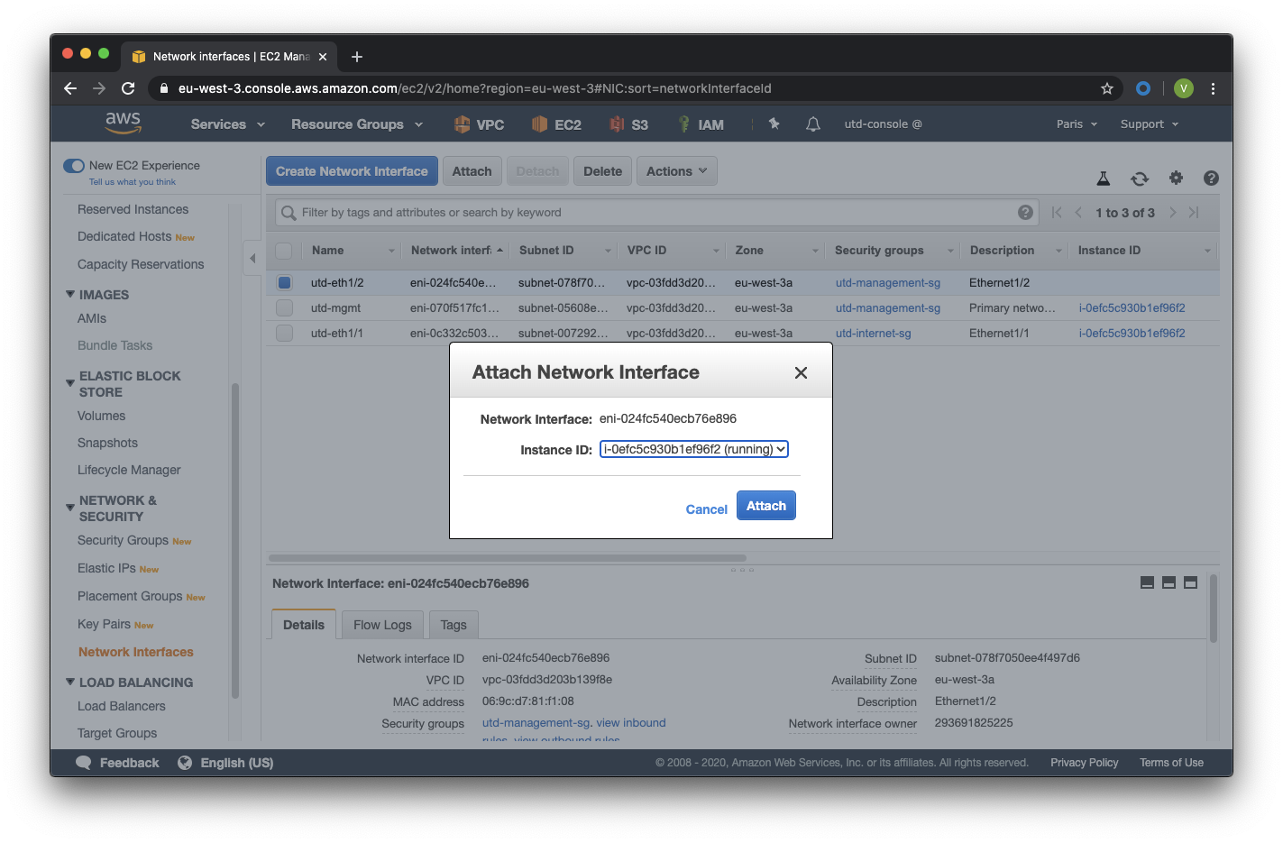Open the settings gear for table columns
1283x843 pixels.
(x=1176, y=178)
